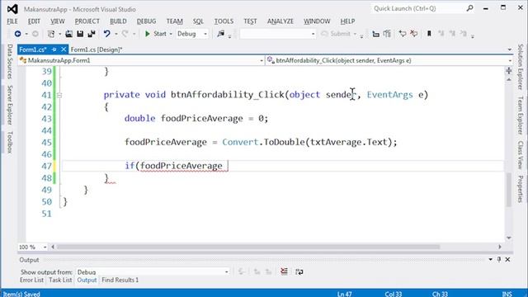
Task: Open the EDIT menu
Action: point(34,21)
